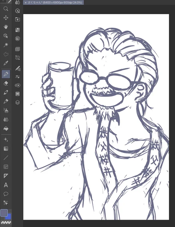Open the Tool Property sliders icon
Viewport: 175px width, 227px height.
(x=17, y=77)
